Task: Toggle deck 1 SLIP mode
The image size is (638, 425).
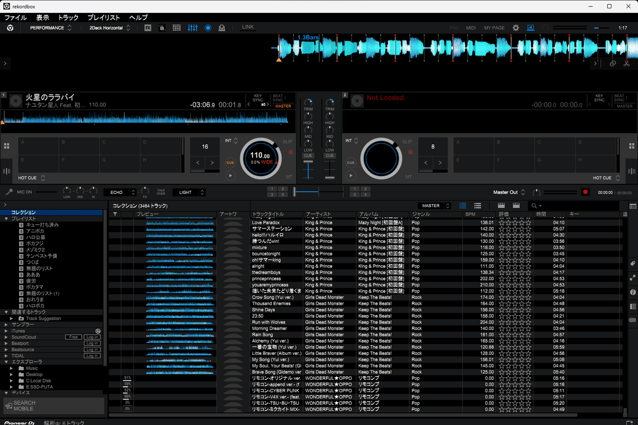Action: [x=287, y=142]
